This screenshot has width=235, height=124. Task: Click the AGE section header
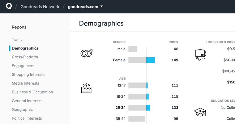coord(122,79)
